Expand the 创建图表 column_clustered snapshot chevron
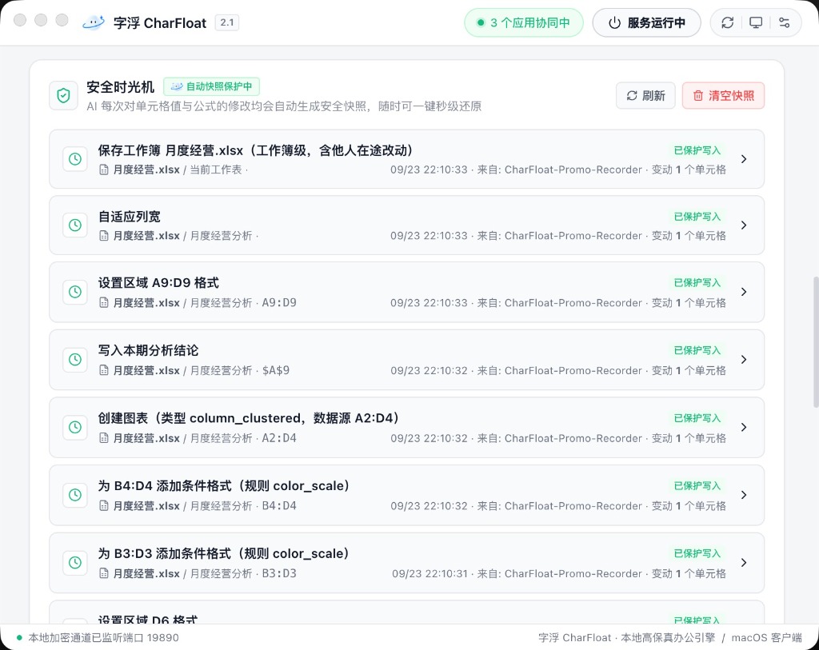Viewport: 819px width, 650px height. coord(744,427)
